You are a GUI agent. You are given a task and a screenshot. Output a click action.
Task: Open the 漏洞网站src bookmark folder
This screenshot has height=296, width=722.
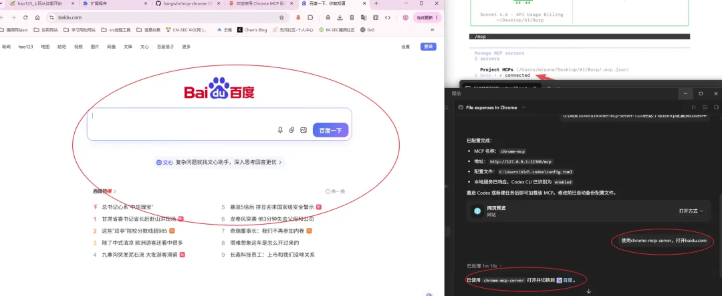14,30
